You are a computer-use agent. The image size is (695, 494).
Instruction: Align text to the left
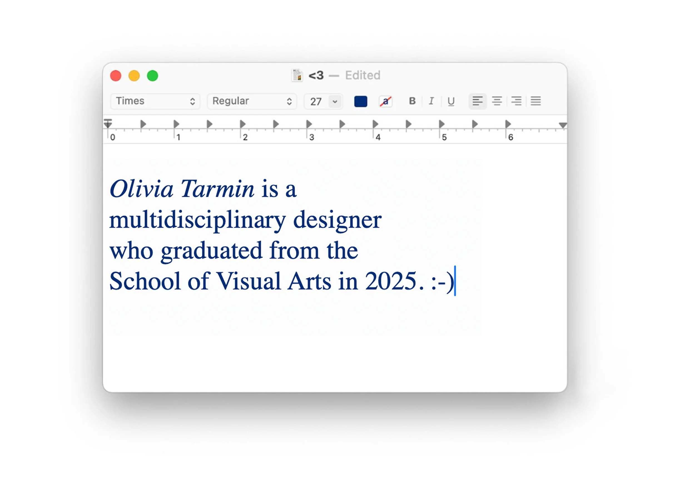477,101
